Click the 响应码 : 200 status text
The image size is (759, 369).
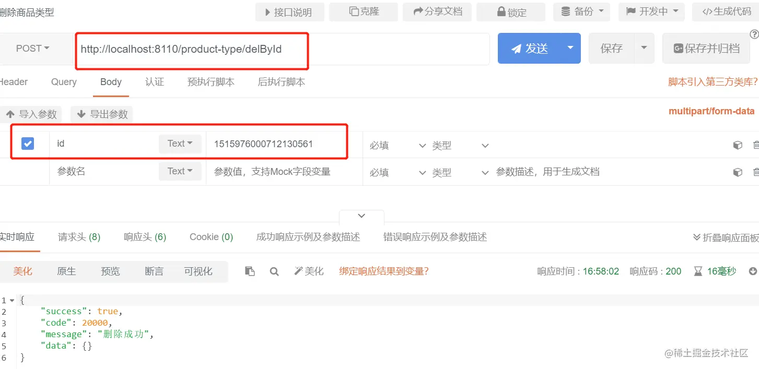(655, 271)
